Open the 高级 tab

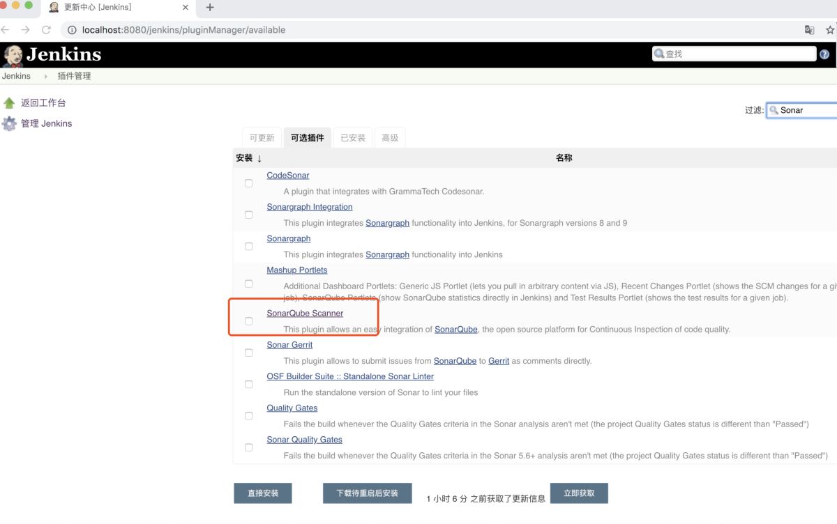[x=390, y=138]
